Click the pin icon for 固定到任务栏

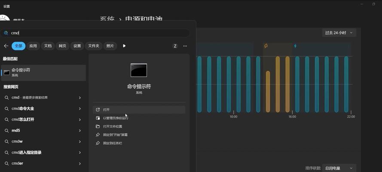point(98,143)
